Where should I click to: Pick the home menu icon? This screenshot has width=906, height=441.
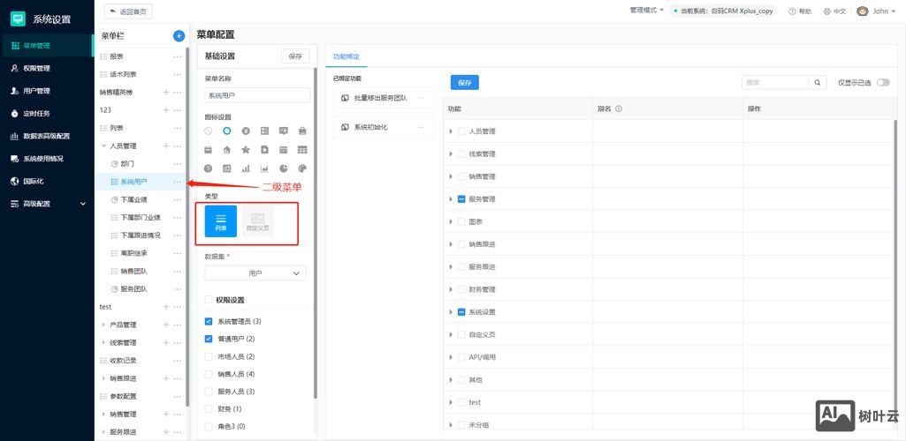click(226, 150)
